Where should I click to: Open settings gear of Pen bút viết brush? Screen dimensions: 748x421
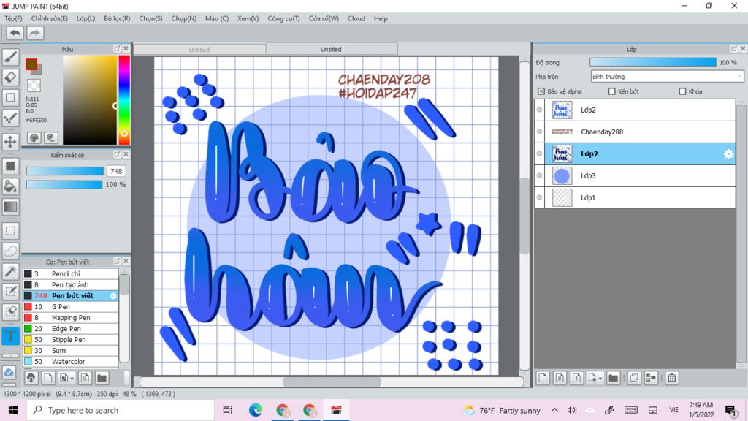113,296
